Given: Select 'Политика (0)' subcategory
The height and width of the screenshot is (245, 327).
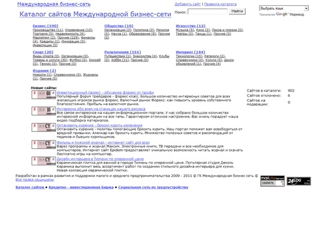Looking at the screenshot, I should (144, 30).
